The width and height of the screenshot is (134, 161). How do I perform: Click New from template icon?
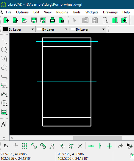click(15, 20)
